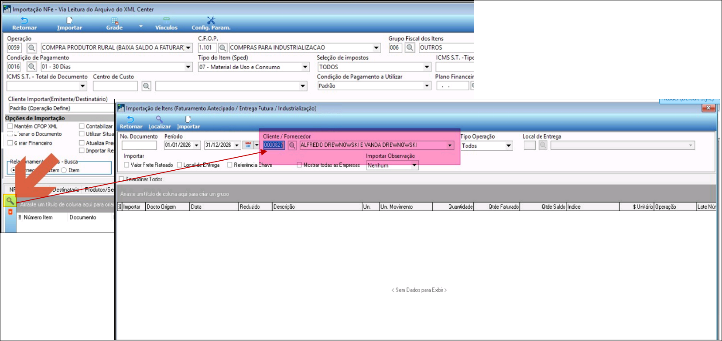Switch to the Produtos/Serviços tab
722x341 pixels.
(99, 189)
